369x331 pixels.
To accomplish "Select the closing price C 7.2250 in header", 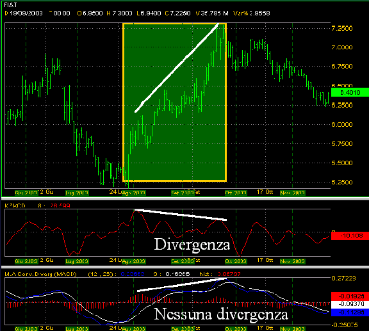I will click(177, 13).
